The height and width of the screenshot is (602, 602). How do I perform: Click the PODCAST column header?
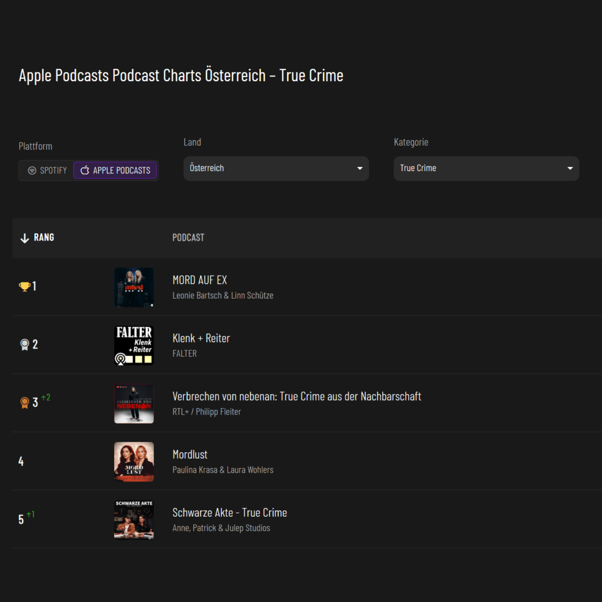click(188, 238)
